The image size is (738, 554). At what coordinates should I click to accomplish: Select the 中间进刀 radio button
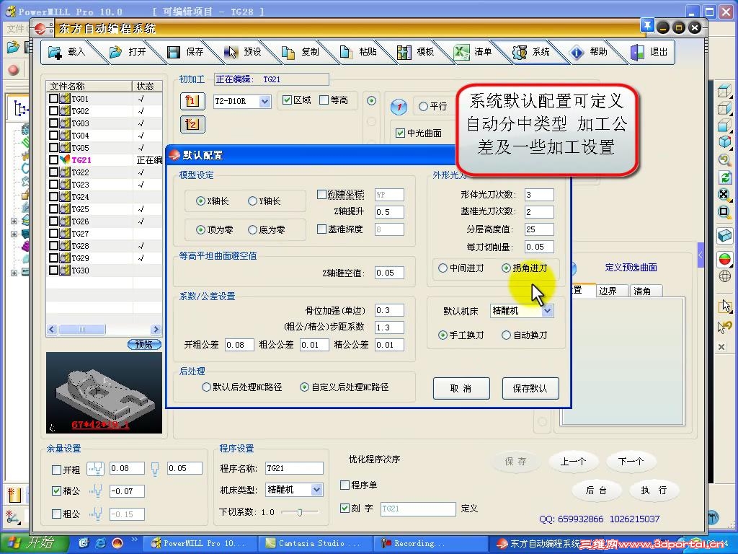[x=443, y=268]
